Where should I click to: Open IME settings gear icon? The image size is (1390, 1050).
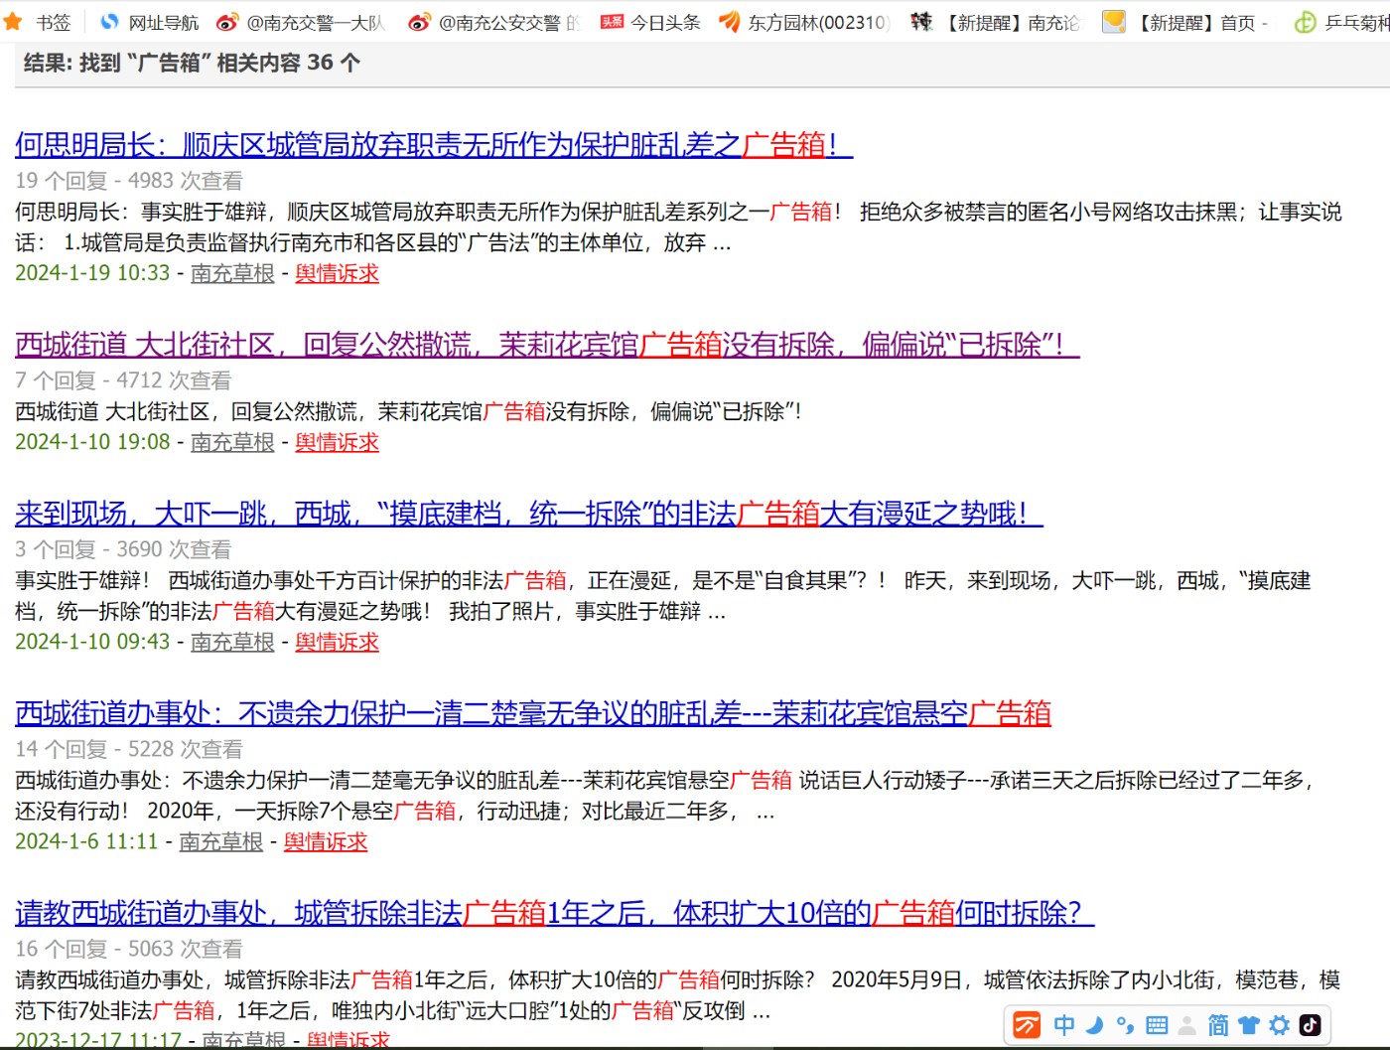(1280, 1025)
